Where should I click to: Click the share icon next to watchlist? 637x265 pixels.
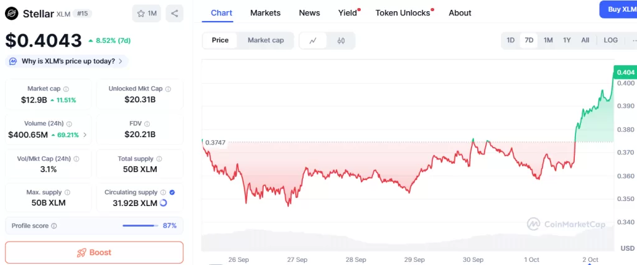[x=174, y=13]
